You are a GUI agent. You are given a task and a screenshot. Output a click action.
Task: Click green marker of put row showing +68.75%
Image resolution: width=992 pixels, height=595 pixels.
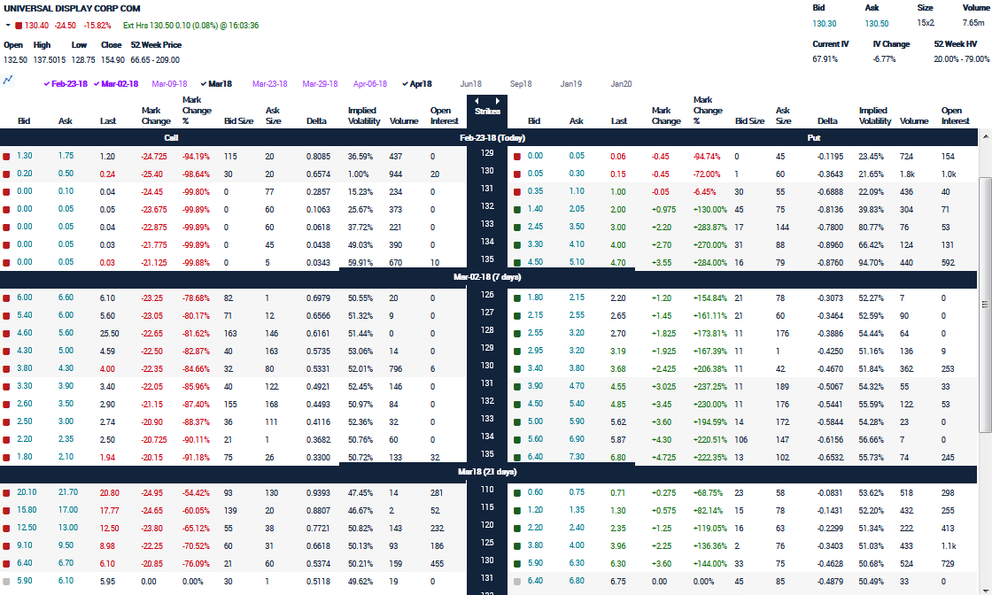point(517,492)
